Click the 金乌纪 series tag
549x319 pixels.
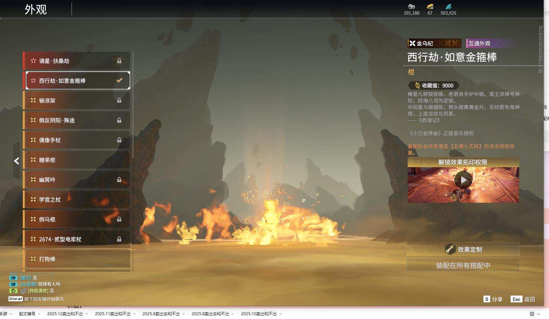(434, 43)
